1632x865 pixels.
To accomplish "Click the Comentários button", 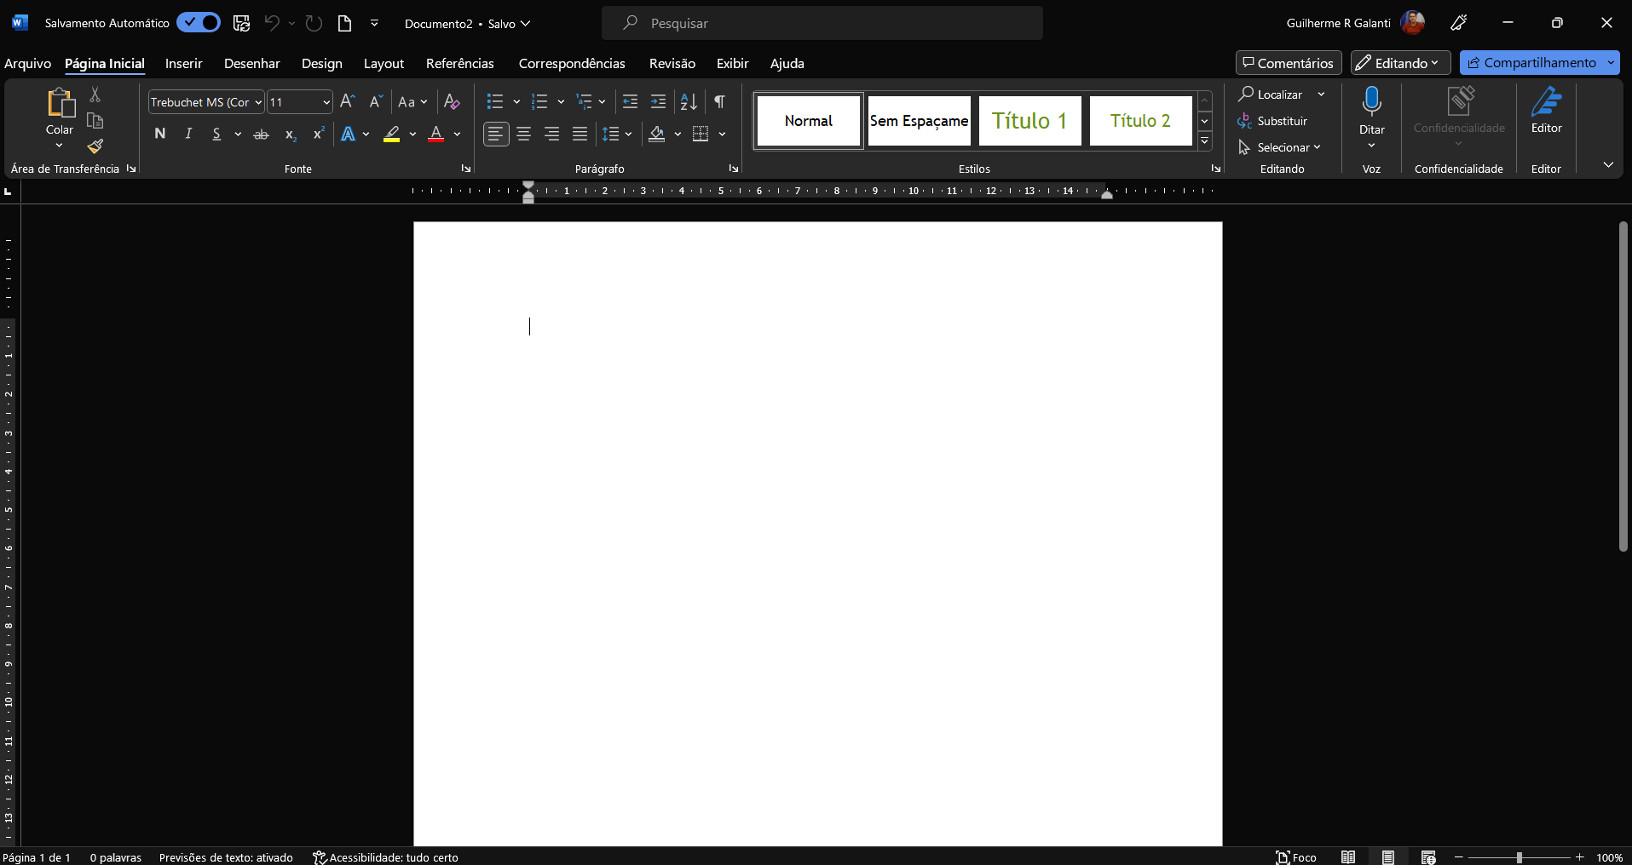I will pos(1289,63).
